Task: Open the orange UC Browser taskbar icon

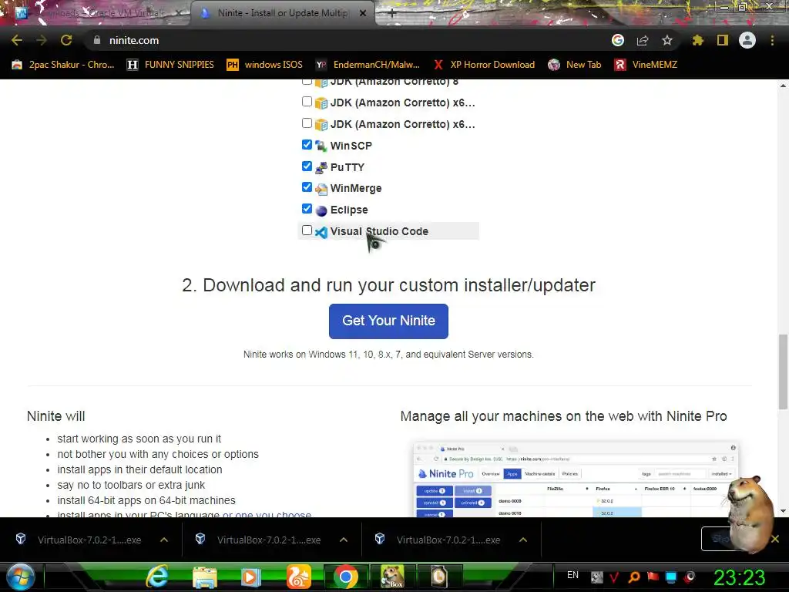Action: pyautogui.click(x=298, y=577)
